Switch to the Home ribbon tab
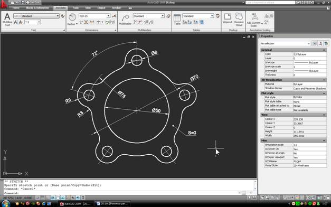 [x=16, y=8]
